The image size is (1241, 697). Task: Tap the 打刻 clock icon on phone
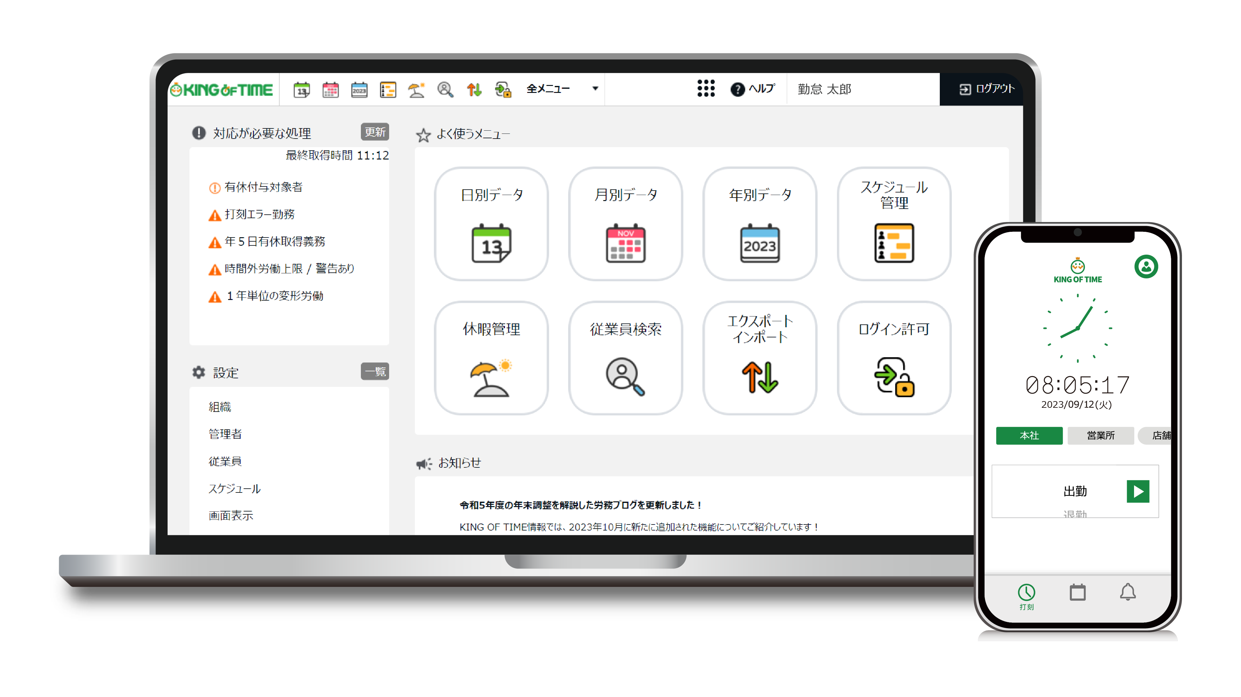click(1027, 596)
